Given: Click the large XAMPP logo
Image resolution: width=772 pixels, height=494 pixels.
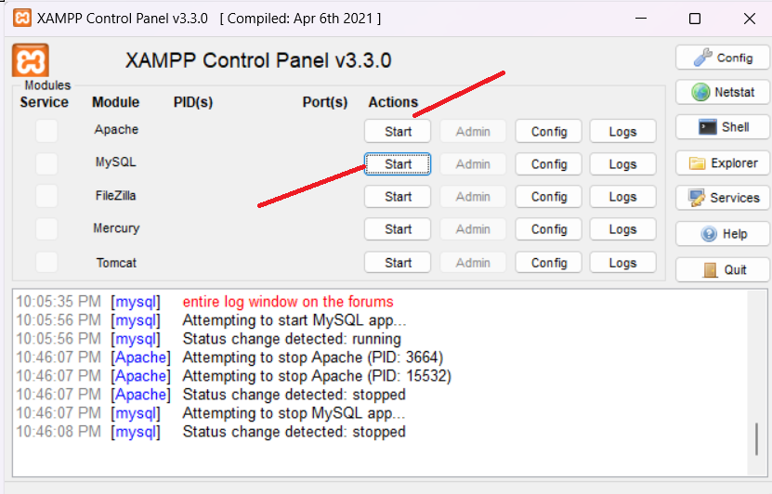Looking at the screenshot, I should [31, 60].
